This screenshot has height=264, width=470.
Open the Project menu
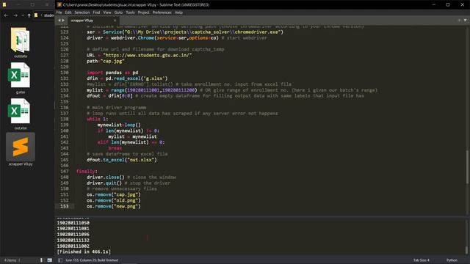click(x=144, y=12)
